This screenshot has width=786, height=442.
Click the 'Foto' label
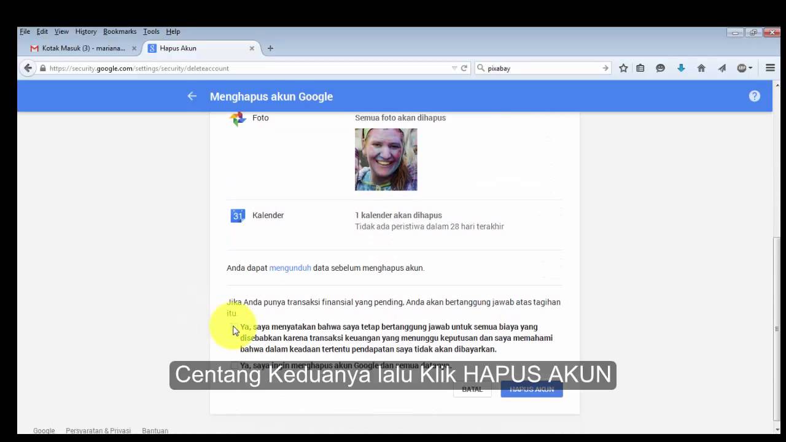[x=260, y=118]
